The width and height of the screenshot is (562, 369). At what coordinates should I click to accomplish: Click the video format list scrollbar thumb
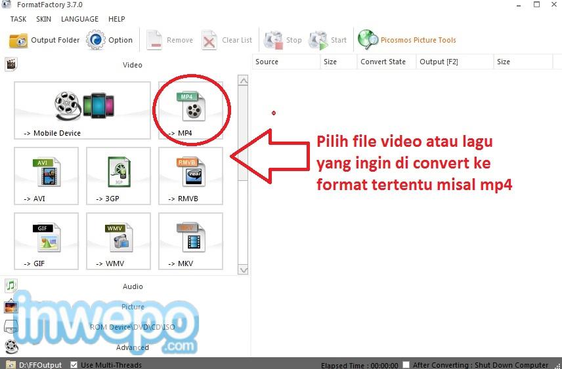(x=243, y=133)
